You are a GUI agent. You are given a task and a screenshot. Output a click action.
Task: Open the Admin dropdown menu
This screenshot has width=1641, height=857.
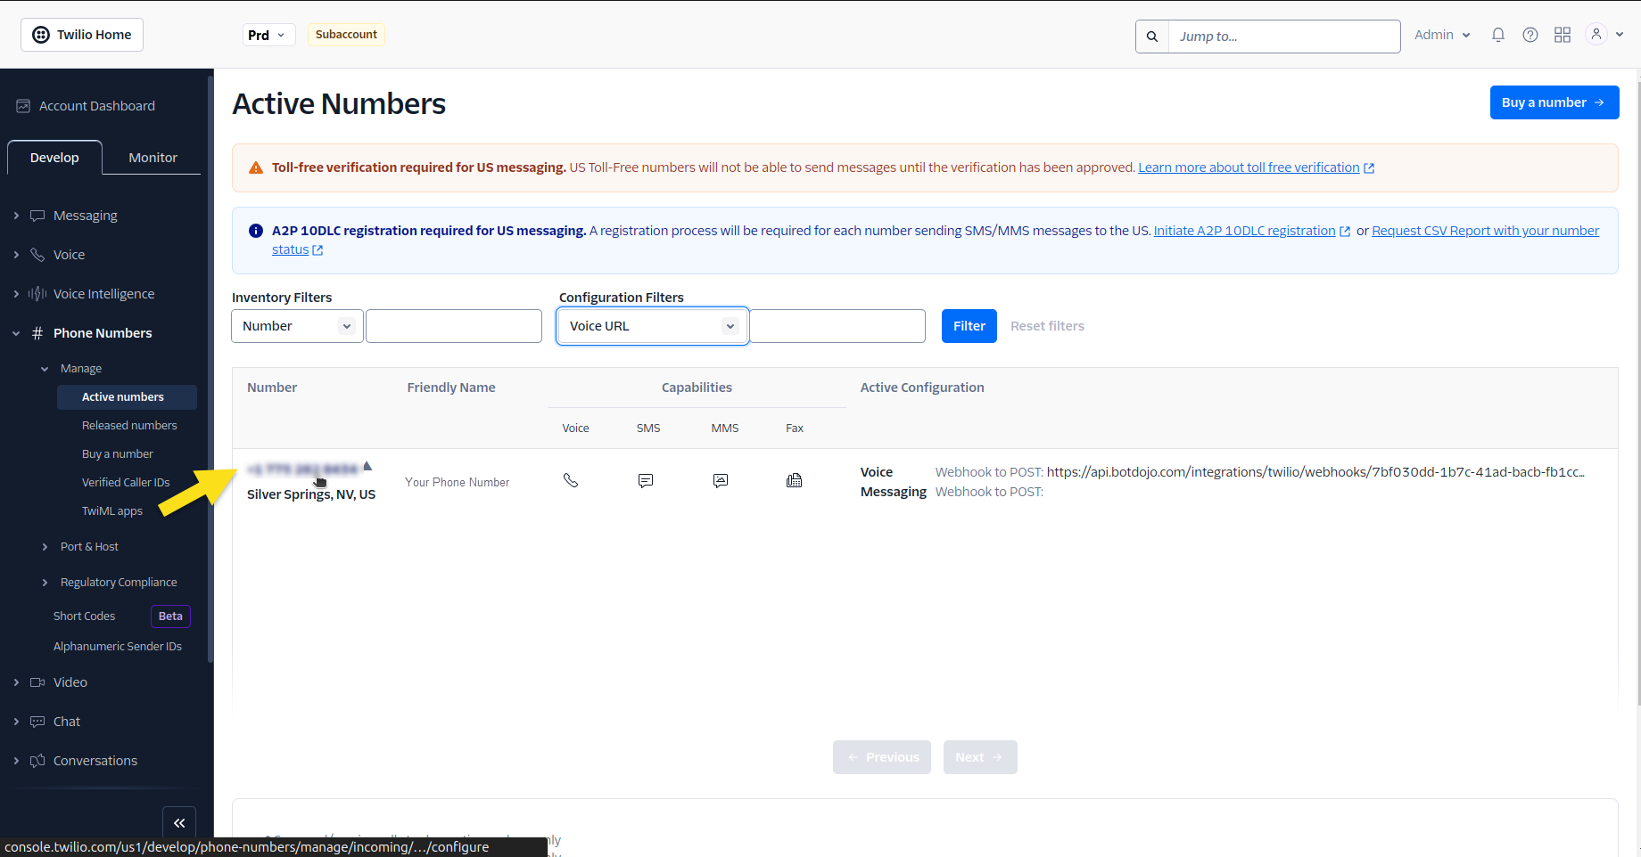click(1442, 35)
